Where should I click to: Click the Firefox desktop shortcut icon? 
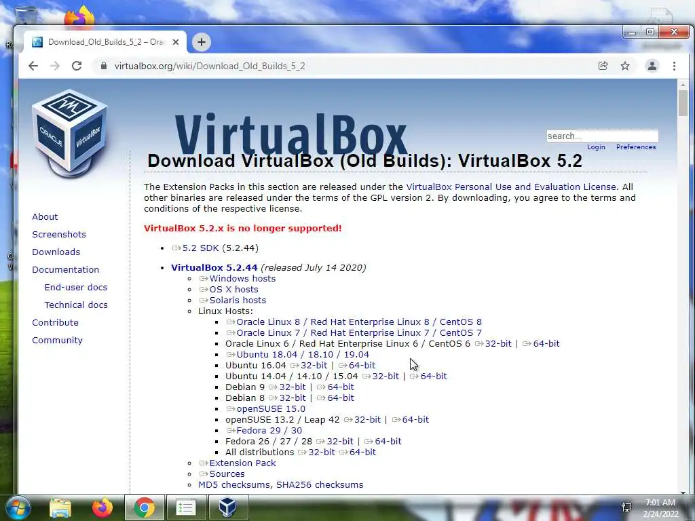pos(80,18)
